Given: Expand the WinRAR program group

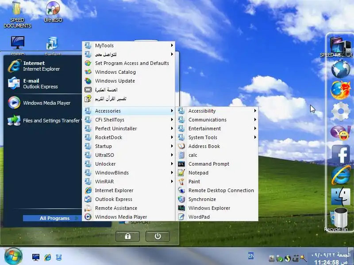Looking at the screenshot, I should 129,182.
